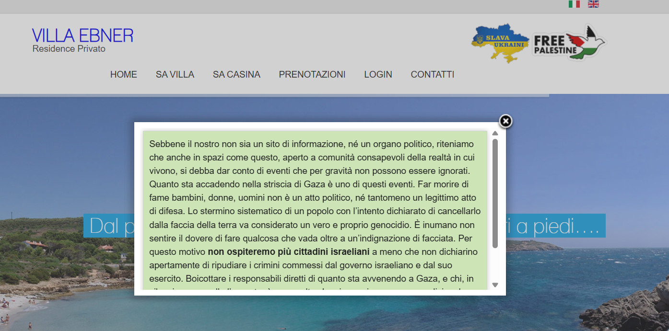This screenshot has width=669, height=331.
Task: Open the SA CASINA menu item
Action: [236, 75]
